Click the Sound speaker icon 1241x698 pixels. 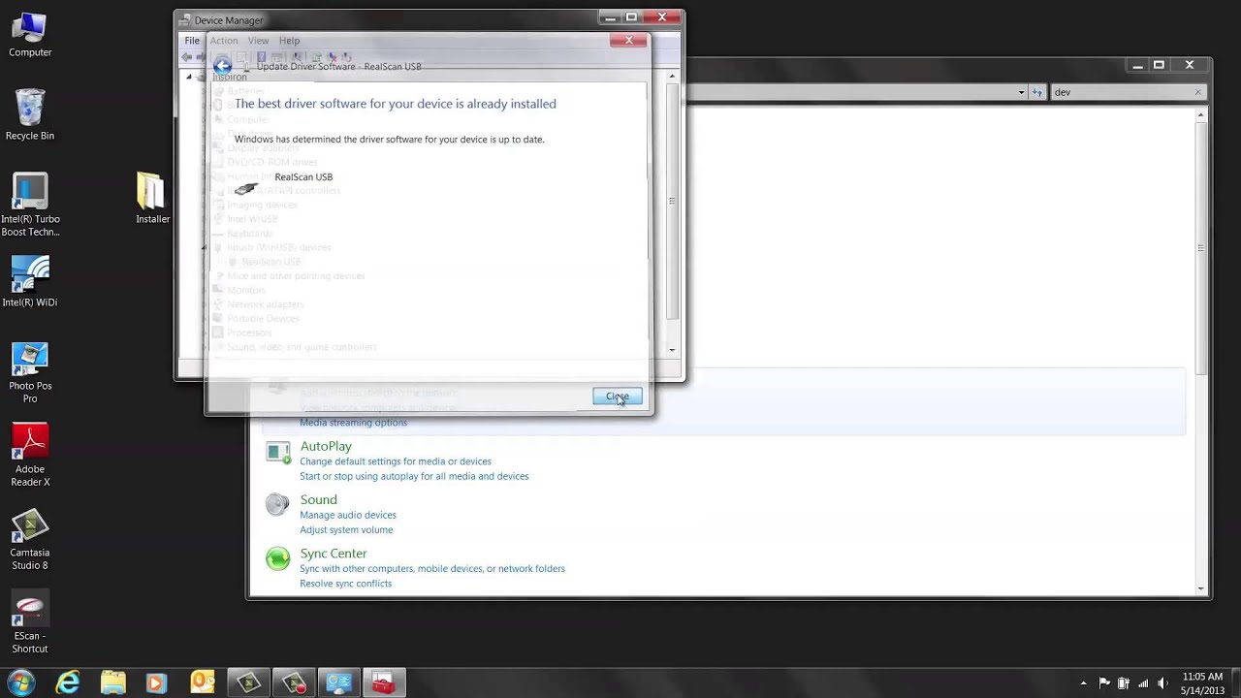tap(278, 504)
